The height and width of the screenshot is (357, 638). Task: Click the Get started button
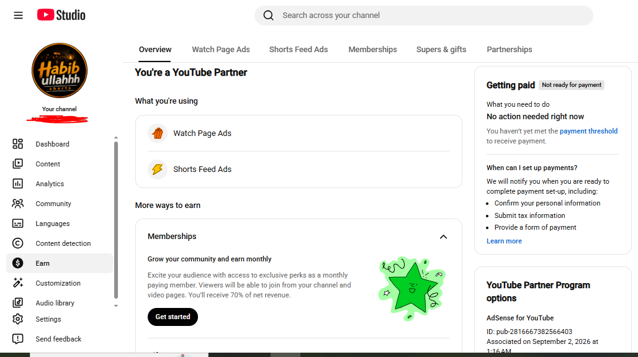[x=173, y=317]
